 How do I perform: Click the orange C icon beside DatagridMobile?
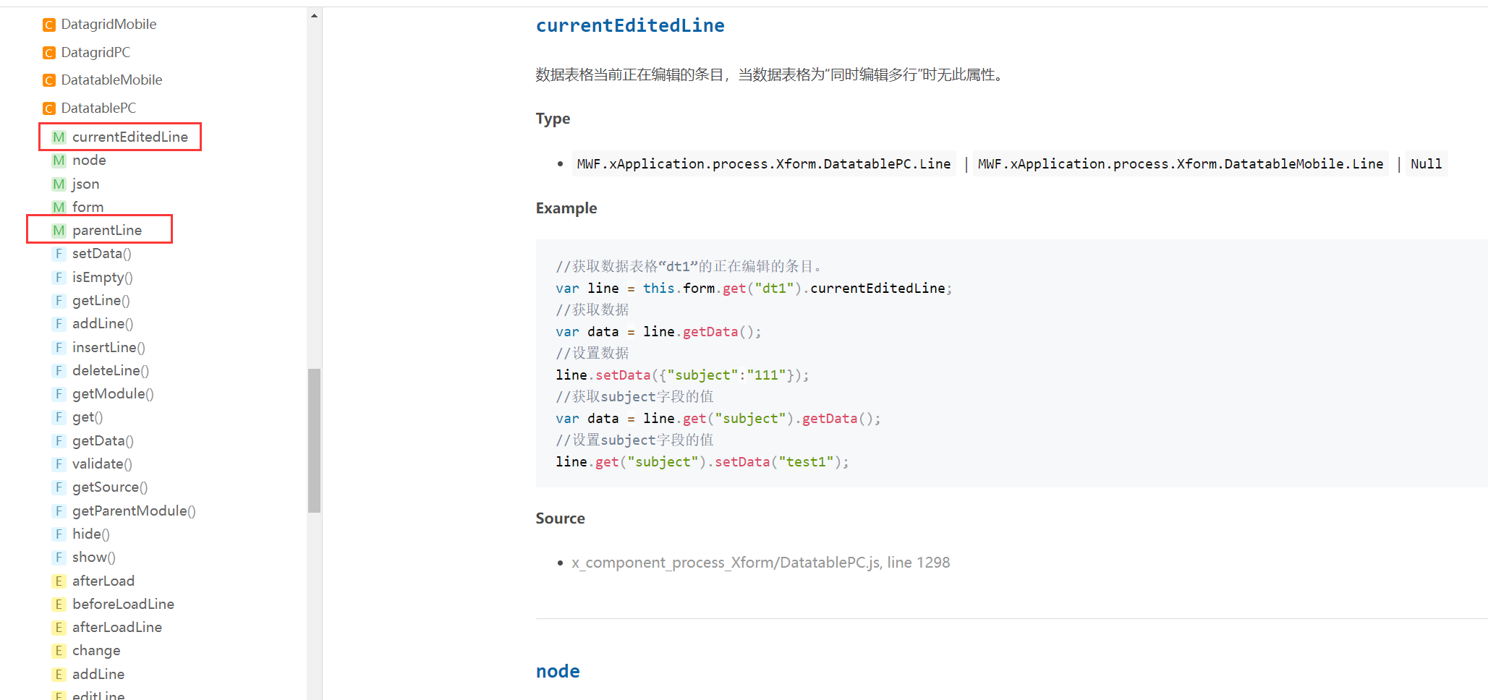click(x=49, y=25)
